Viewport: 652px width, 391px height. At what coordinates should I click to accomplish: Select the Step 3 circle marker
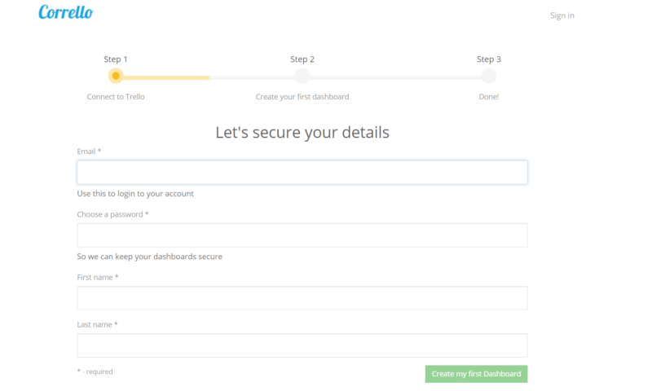tap(488, 76)
